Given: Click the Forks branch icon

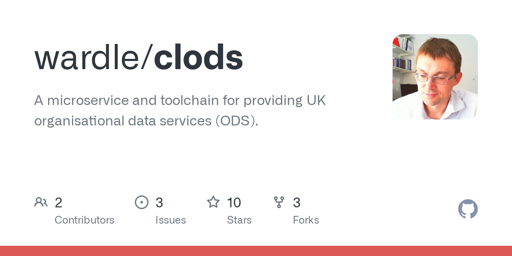Looking at the screenshot, I should 279,202.
